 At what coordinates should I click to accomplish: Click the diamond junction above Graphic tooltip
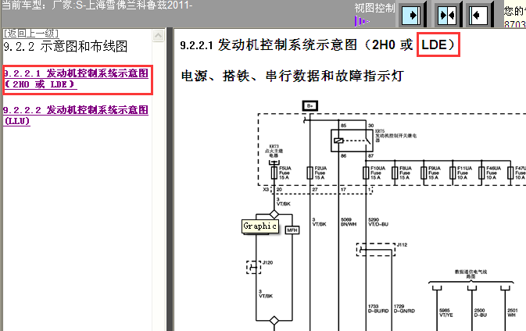[x=274, y=214]
